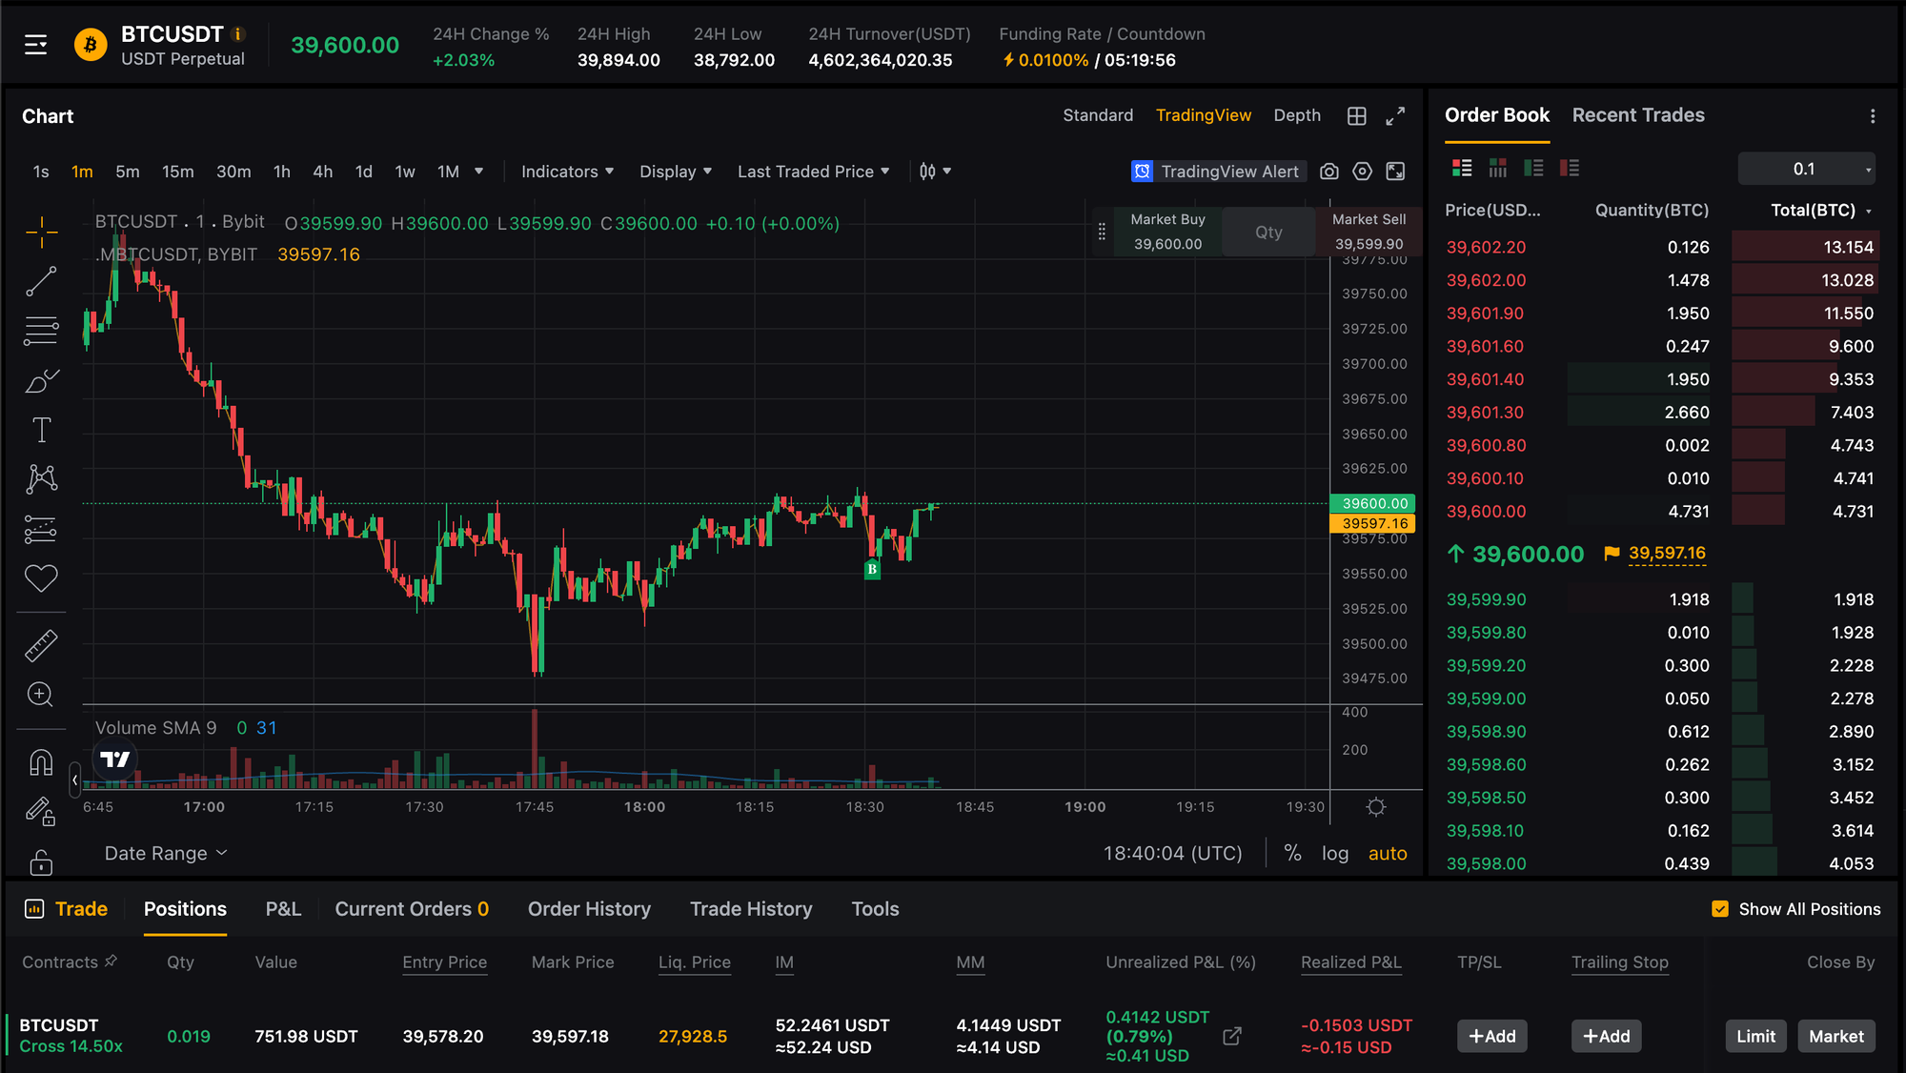The width and height of the screenshot is (1906, 1073).
Task: Share unrealized P&L icon
Action: click(1232, 1036)
